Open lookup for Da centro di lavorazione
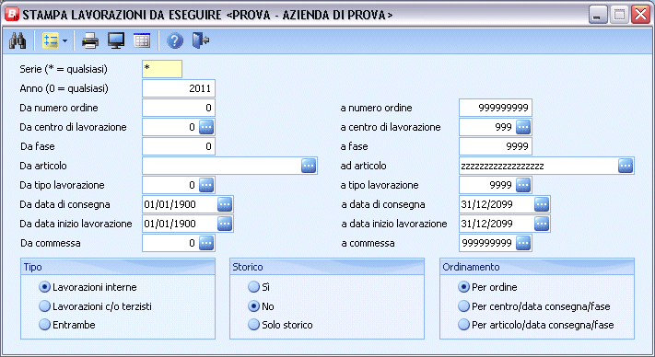The image size is (655, 357). 206,127
